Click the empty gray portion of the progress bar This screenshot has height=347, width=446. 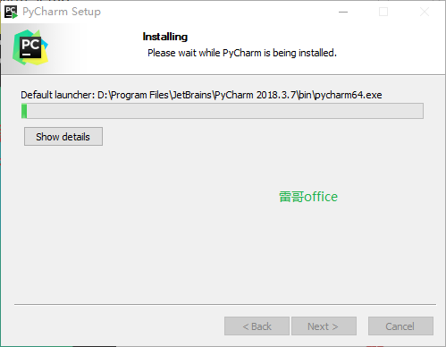tap(225, 111)
